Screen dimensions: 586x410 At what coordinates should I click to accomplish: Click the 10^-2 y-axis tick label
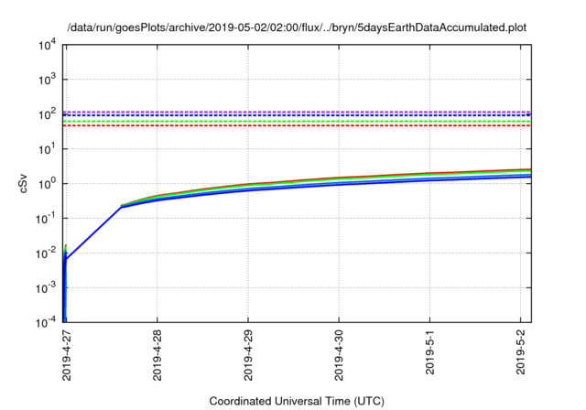47,254
